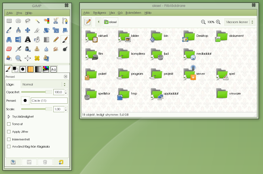Activate the Move tool

[28, 30]
